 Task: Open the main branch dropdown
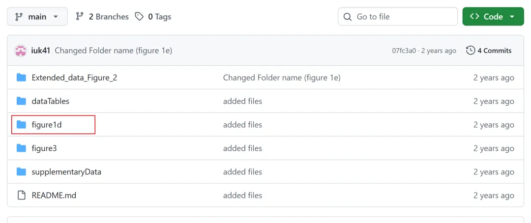[37, 17]
